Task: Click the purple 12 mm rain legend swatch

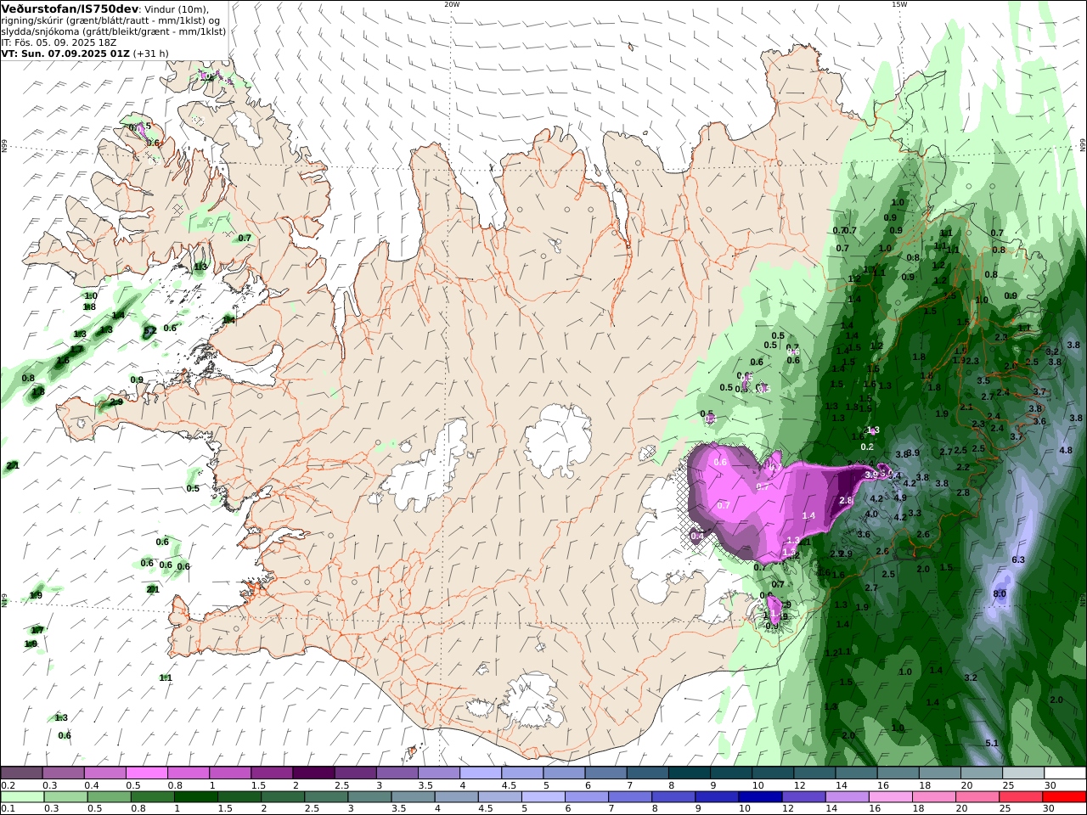Action: (803, 797)
